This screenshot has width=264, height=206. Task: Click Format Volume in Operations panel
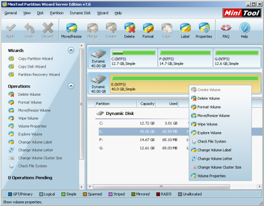click(x=30, y=102)
